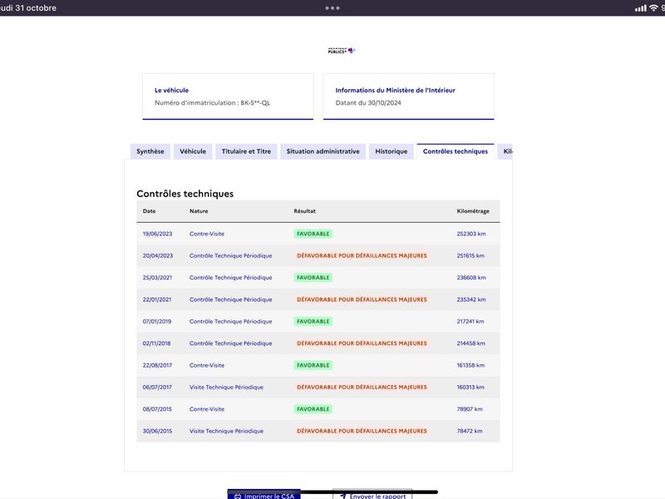Image resolution: width=665 pixels, height=499 pixels.
Task: Click the DÉFAVORABLE result for 30/06/2015
Action: (x=362, y=431)
